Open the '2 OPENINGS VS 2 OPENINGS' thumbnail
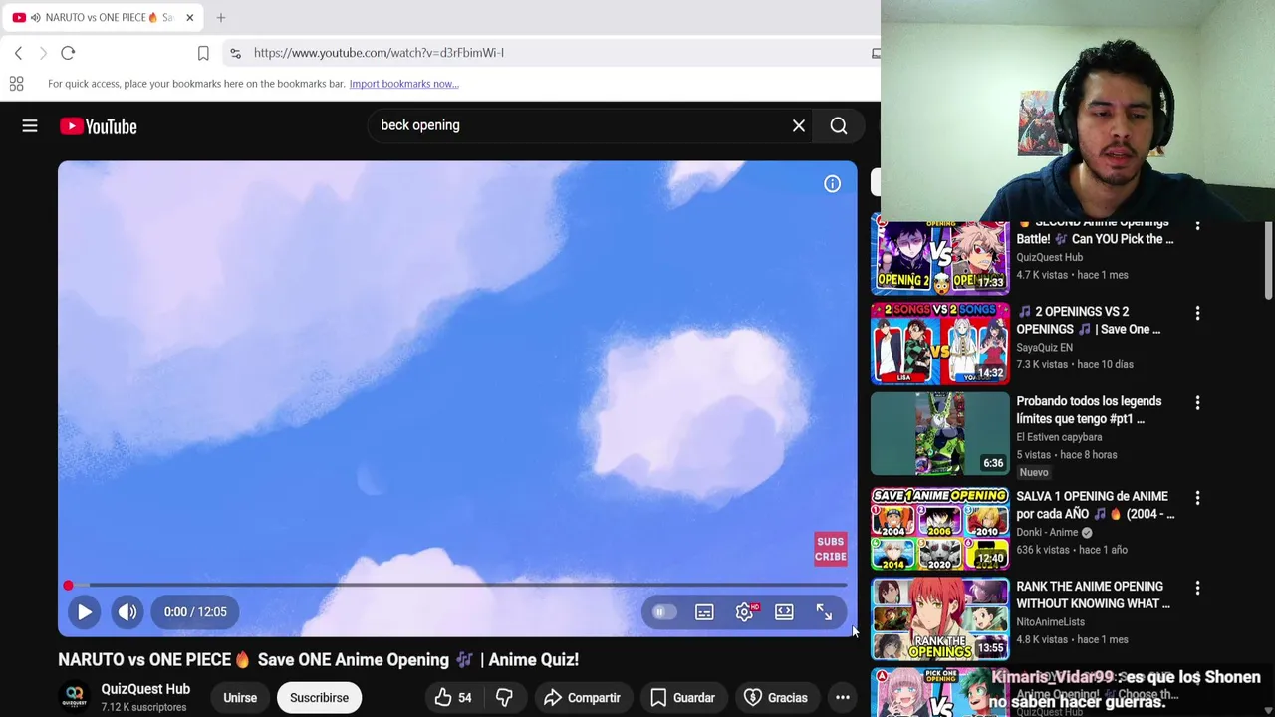The image size is (1275, 717). pyautogui.click(x=940, y=344)
